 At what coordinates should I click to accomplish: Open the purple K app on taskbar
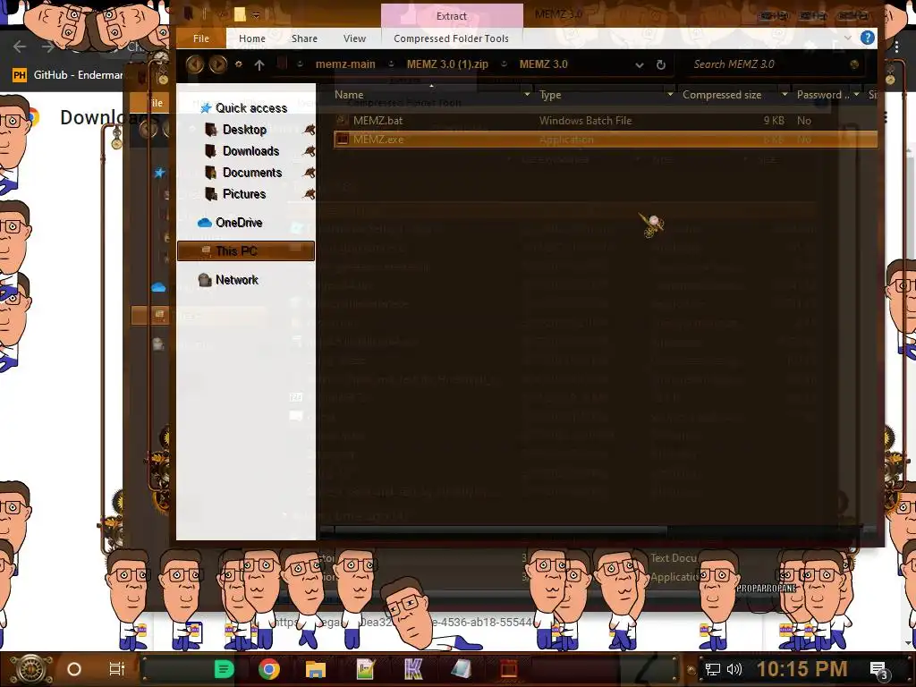pos(413,669)
